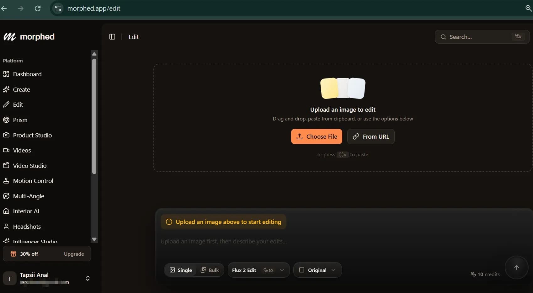The height and width of the screenshot is (293, 533).
Task: Switch to Bulk mode
Action: coord(210,270)
